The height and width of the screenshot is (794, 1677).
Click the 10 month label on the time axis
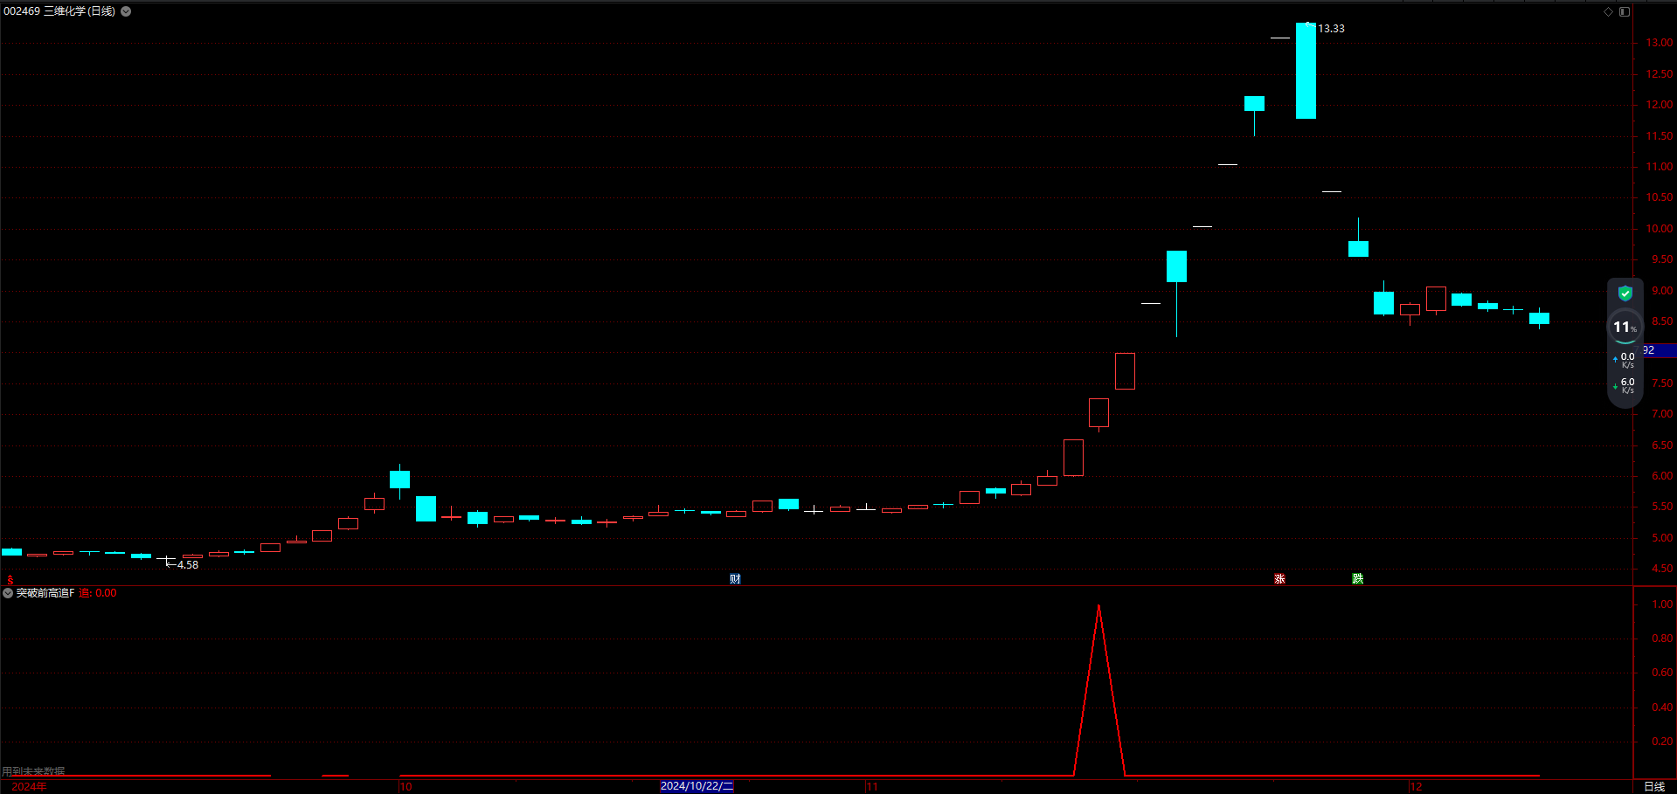pos(405,787)
